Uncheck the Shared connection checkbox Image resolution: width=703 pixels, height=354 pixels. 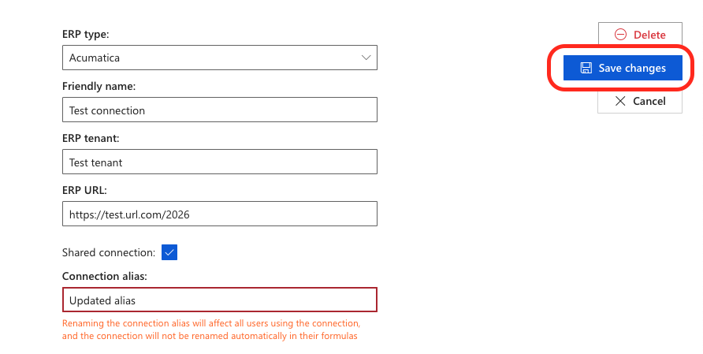[169, 252]
